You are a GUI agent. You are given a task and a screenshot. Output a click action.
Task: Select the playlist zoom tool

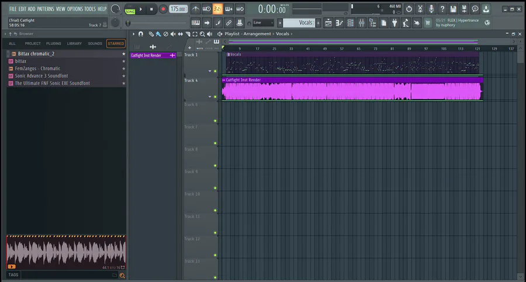point(202,34)
